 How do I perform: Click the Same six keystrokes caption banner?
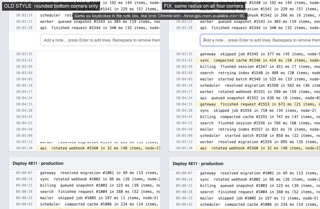tap(159, 16)
